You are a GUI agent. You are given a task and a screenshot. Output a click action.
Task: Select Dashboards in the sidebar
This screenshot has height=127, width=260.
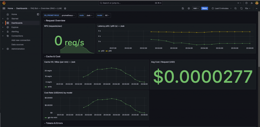[17, 23]
